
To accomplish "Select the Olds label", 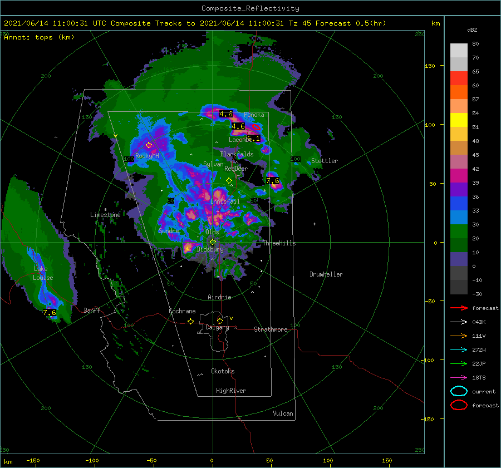I will tap(212, 232).
